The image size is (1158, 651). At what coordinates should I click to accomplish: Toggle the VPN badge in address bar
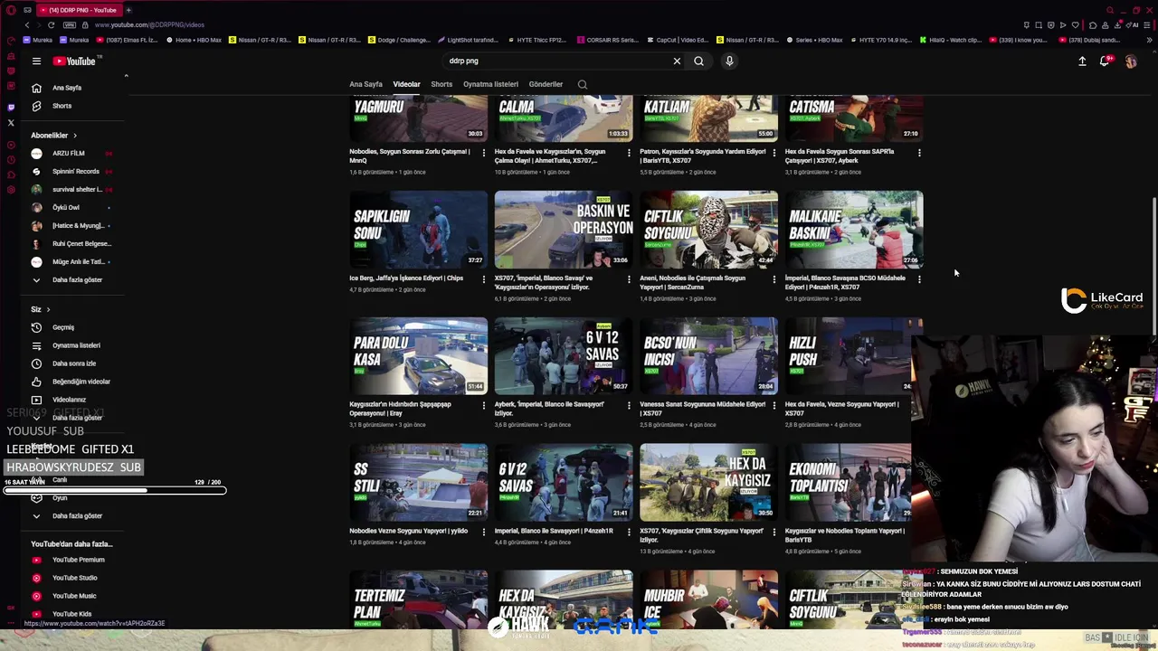point(70,24)
